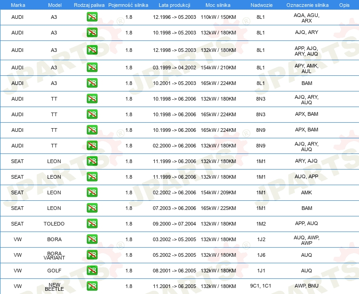This screenshot has height=294, width=359.
Task: Click the 1M2 body code cell
Action: (x=261, y=224)
